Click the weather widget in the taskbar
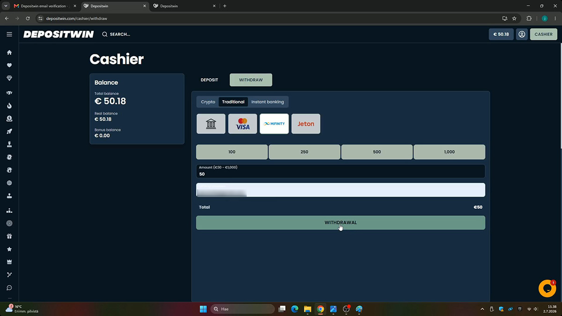562x316 pixels. coord(22,309)
